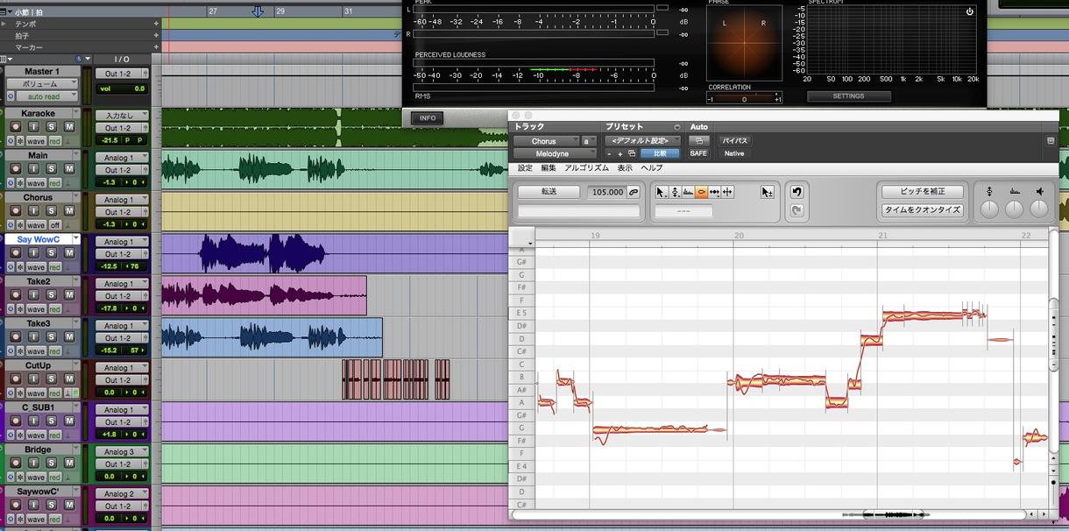1069x531 pixels.
Task: Open the Melodyne plug-in selector dropdown
Action: click(x=555, y=153)
